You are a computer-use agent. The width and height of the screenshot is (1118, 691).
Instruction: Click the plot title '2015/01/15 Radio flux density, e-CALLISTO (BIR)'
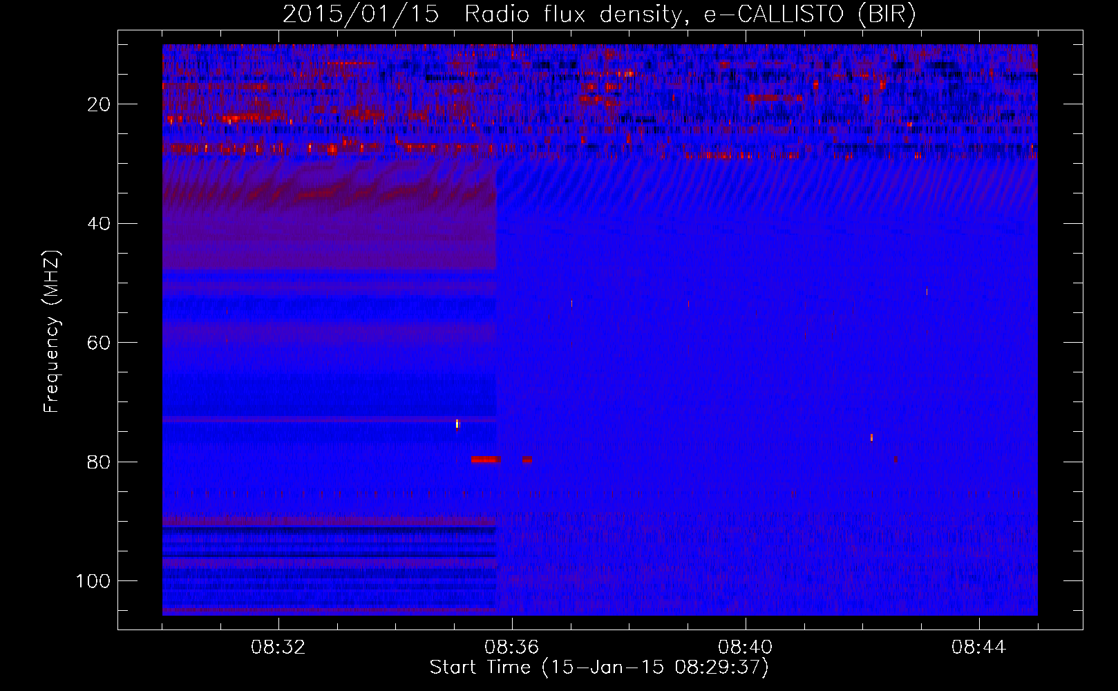coord(599,15)
